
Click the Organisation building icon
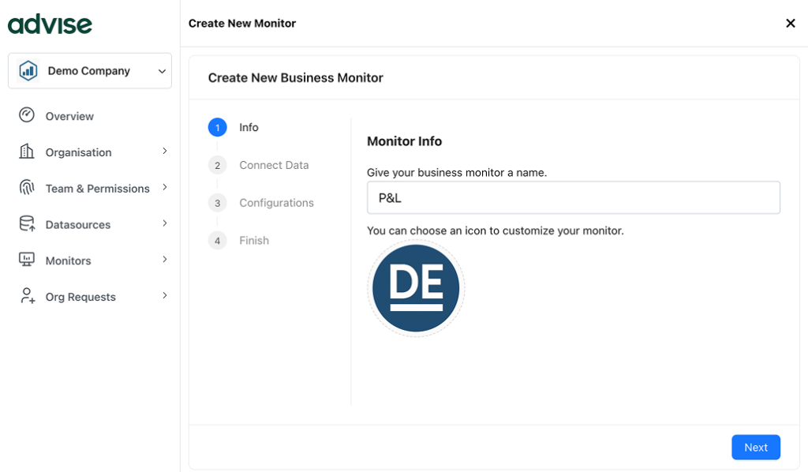click(x=27, y=152)
